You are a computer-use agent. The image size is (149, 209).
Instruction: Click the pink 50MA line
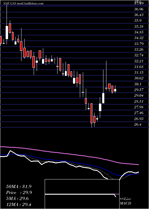pos(69,154)
